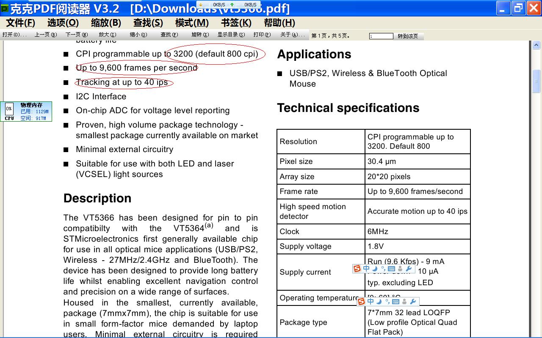Screen dimensions: 542x338
Task: Click the "Frame rate" table cell
Action: (x=321, y=191)
